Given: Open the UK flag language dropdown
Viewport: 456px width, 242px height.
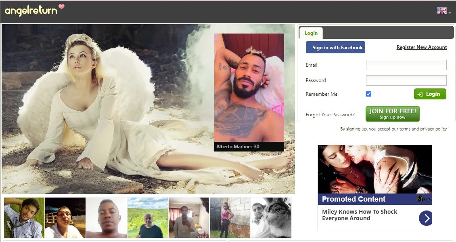Looking at the screenshot, I should click(443, 11).
